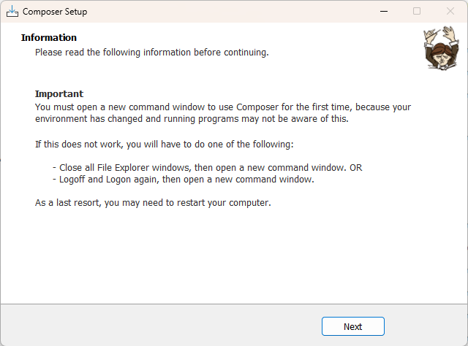Select the "Information" page heading
This screenshot has height=346, width=468.
(x=49, y=38)
